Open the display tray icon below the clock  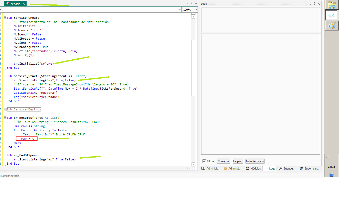[x=332, y=175]
